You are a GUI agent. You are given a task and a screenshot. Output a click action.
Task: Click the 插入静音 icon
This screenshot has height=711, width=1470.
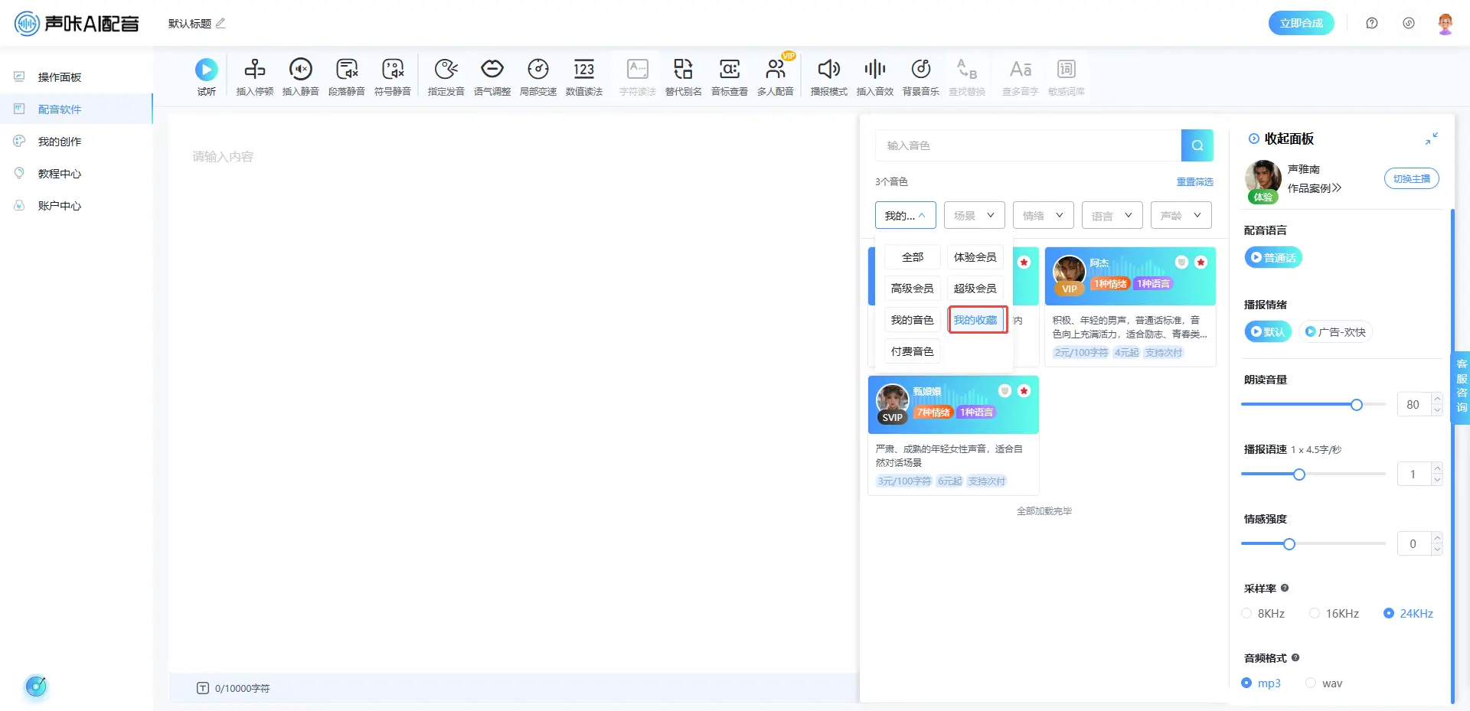(x=300, y=70)
